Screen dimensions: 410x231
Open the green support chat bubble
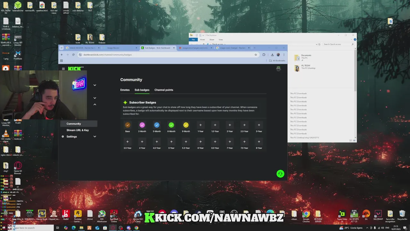(280, 174)
